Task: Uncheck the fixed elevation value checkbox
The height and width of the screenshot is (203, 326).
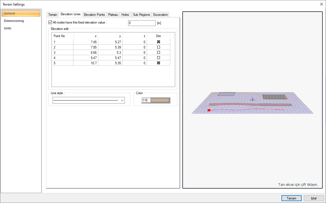Action: (50, 22)
